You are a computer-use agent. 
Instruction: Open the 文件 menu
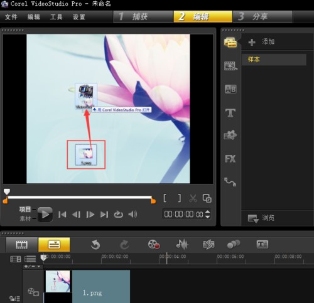pos(11,17)
